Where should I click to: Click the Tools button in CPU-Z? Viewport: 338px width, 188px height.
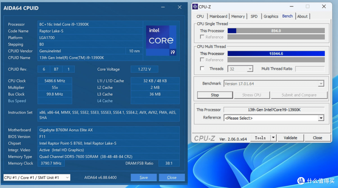pyautogui.click(x=260, y=138)
